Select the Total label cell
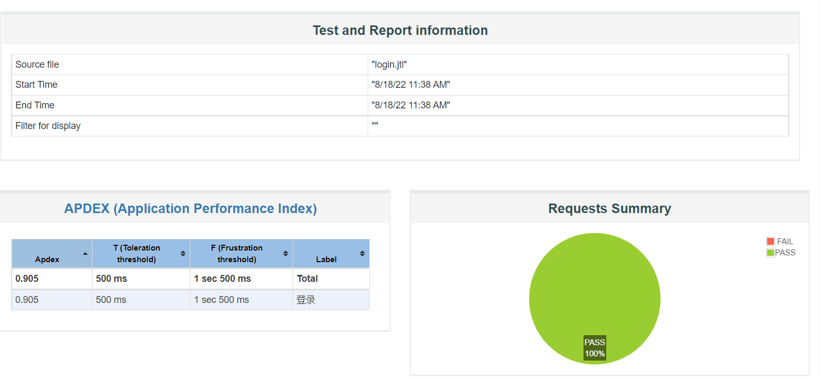820x378 pixels. 307,279
